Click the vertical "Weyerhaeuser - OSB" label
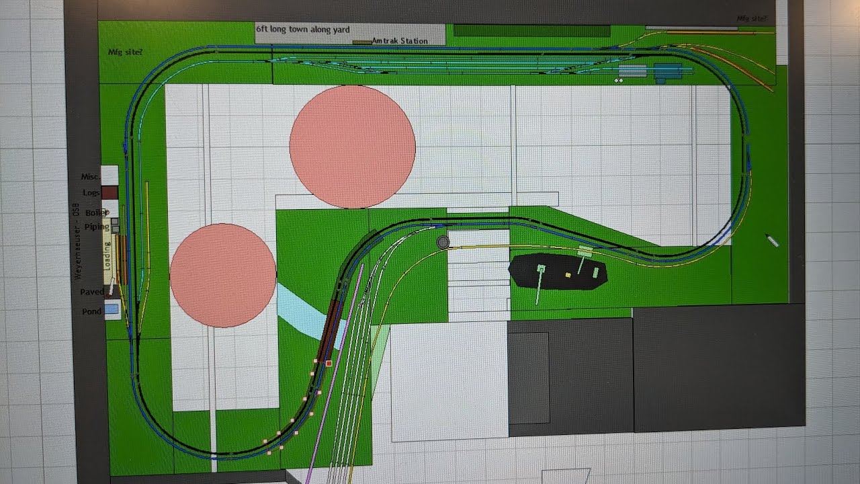The height and width of the screenshot is (484, 860). [77, 243]
